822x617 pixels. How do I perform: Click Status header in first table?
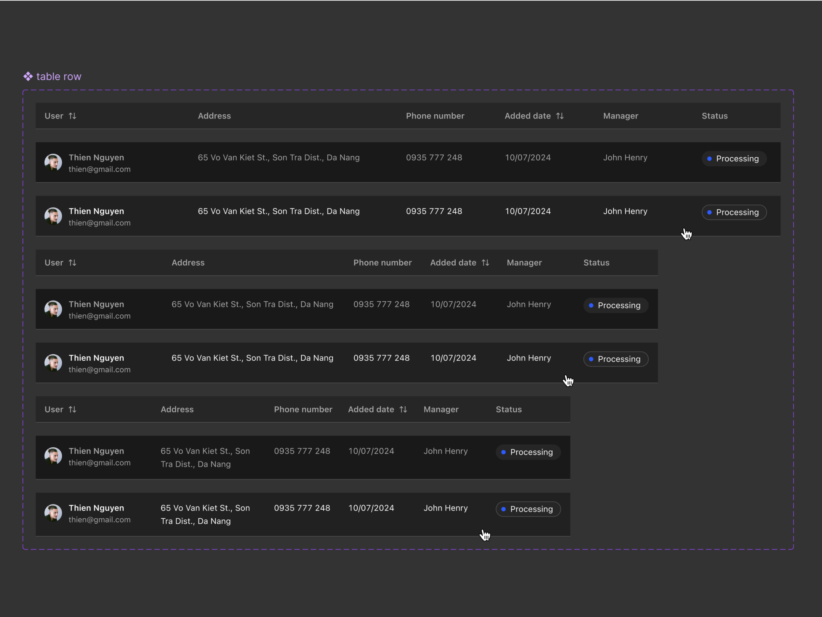714,116
